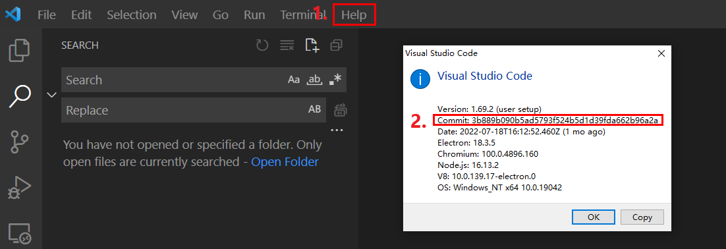
Task: Click the OS: Windows_NT x64 line
Action: 499,188
